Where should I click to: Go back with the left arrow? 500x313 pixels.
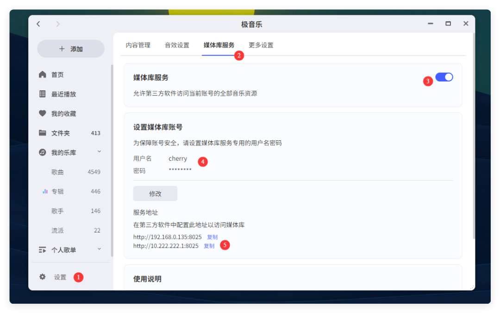tap(38, 24)
